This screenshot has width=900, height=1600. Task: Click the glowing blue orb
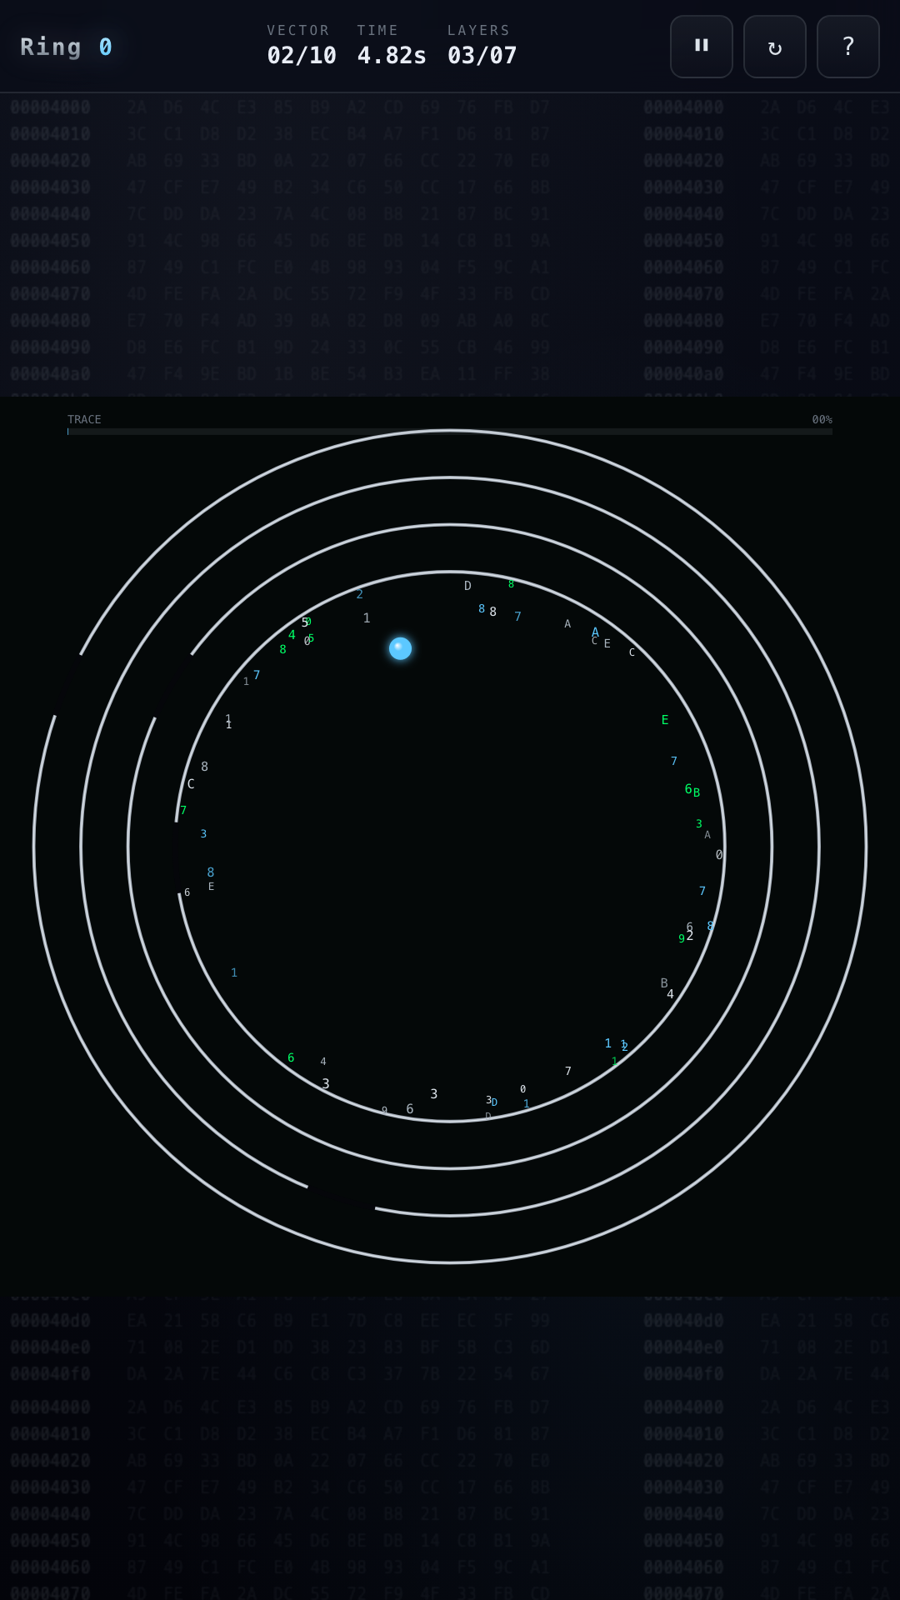[401, 648]
